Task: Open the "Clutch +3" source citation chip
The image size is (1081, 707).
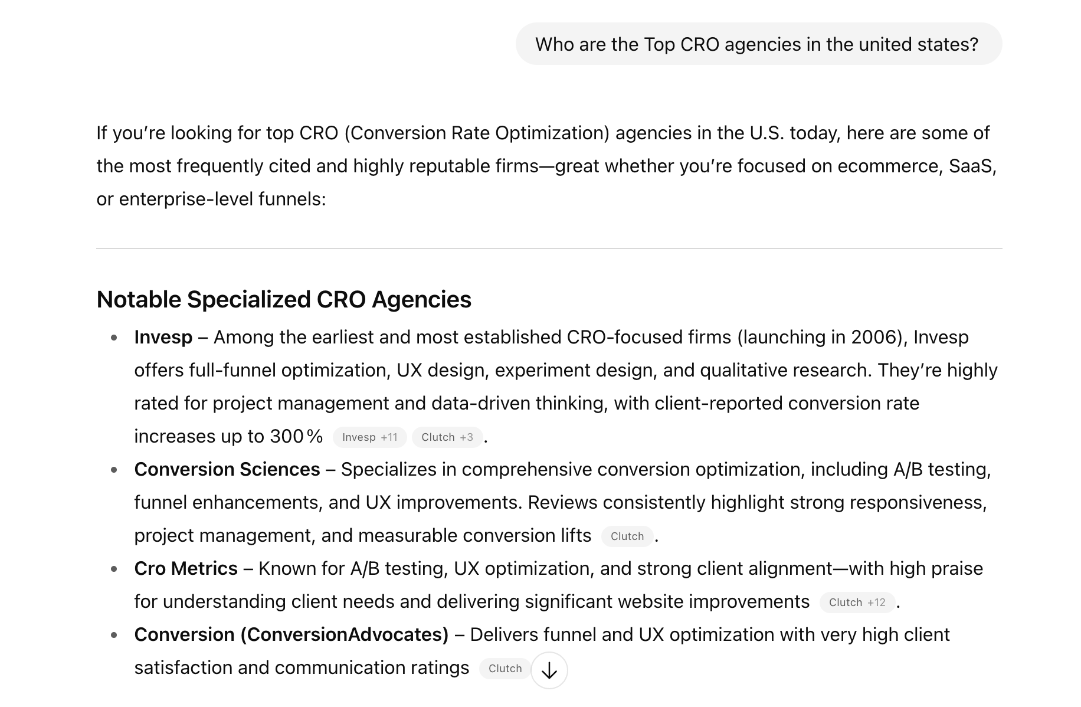Action: pos(447,437)
